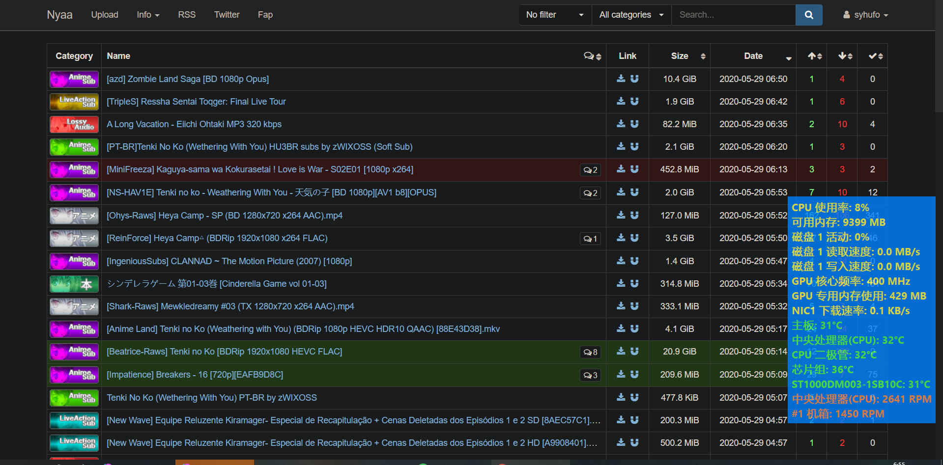Go to Nyaa home page
This screenshot has width=943, height=465.
[59, 15]
